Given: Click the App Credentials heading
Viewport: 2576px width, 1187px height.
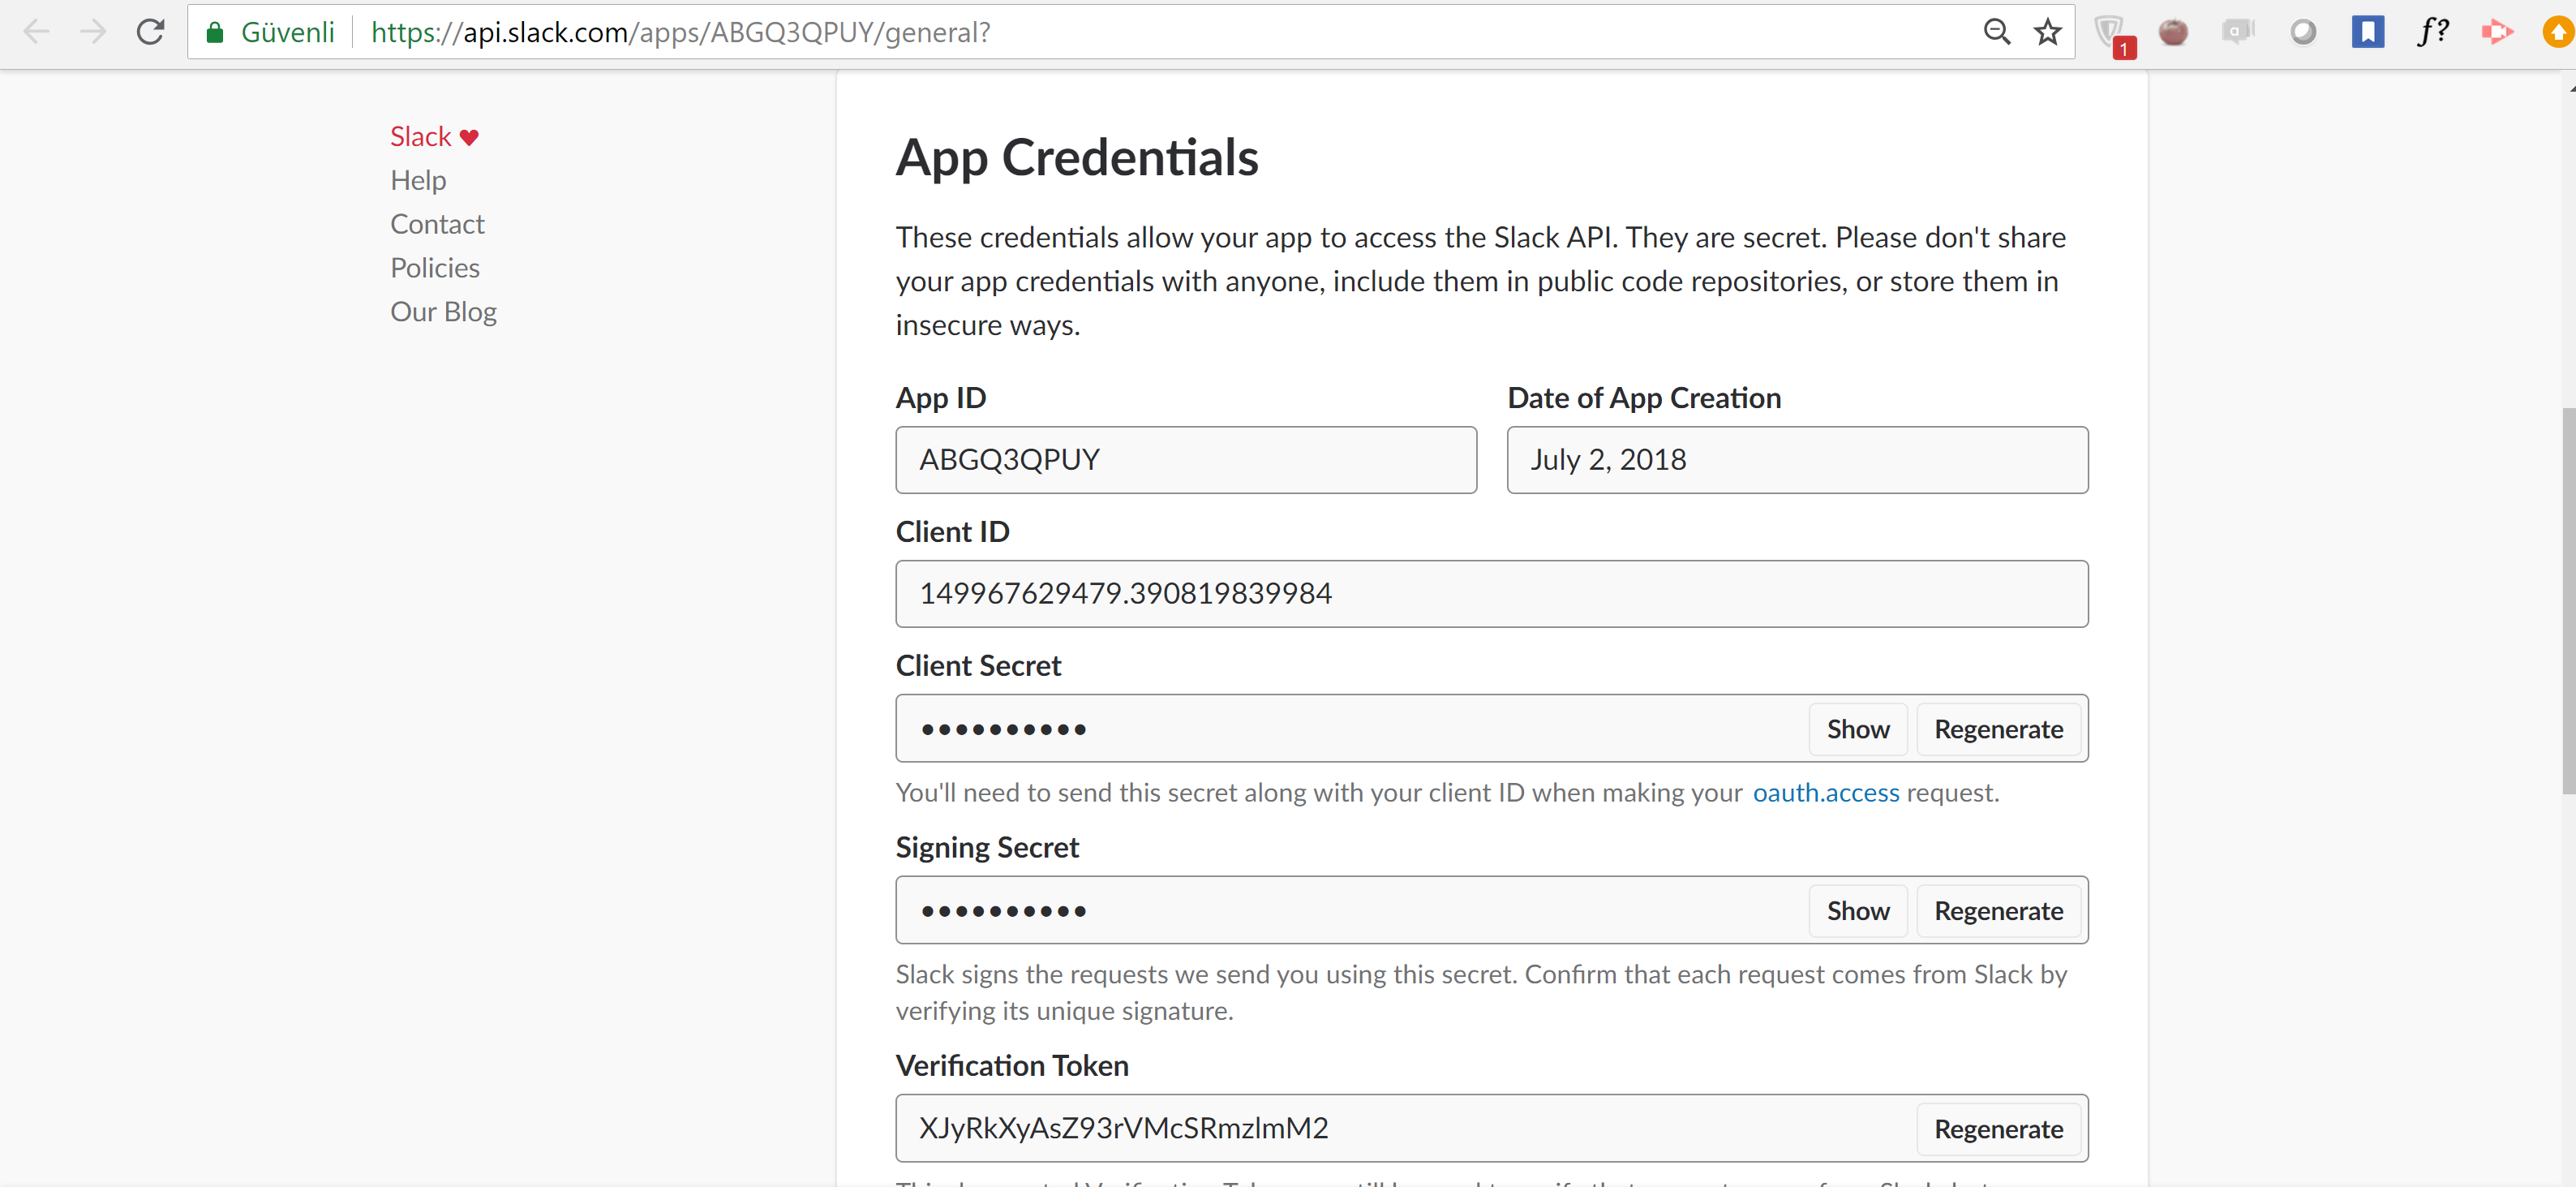Looking at the screenshot, I should [x=1076, y=158].
